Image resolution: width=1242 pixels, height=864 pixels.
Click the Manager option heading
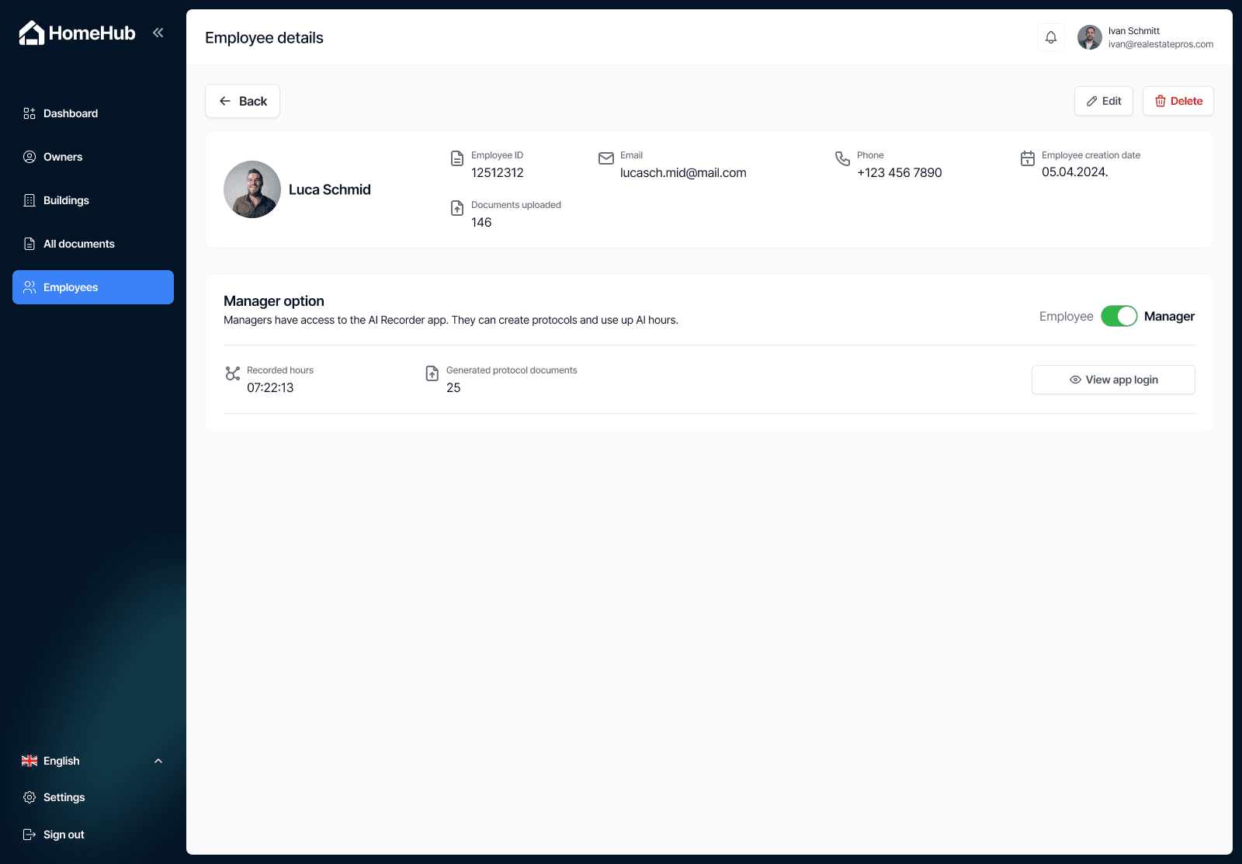[x=274, y=301]
